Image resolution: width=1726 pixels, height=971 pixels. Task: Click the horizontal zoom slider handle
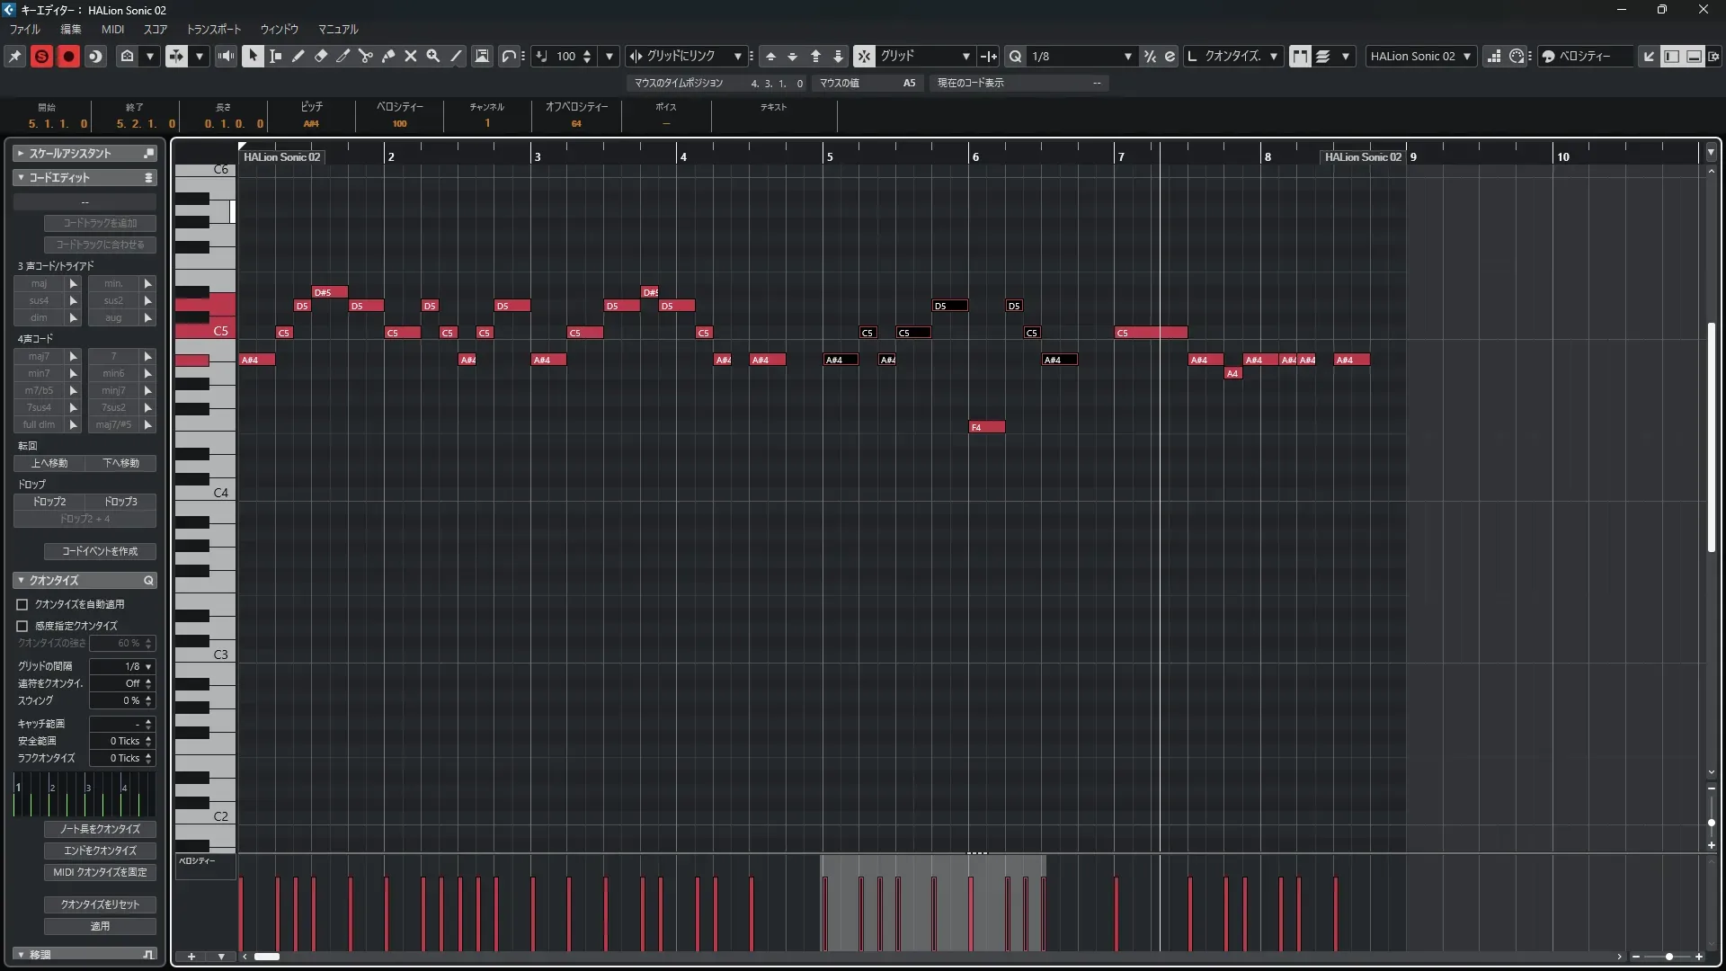[1669, 957]
